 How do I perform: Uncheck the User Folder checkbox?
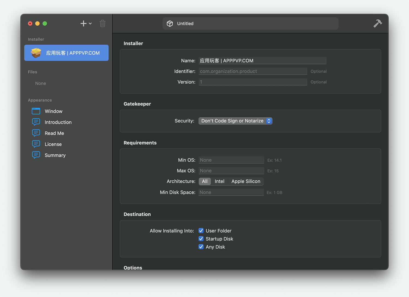pos(201,231)
